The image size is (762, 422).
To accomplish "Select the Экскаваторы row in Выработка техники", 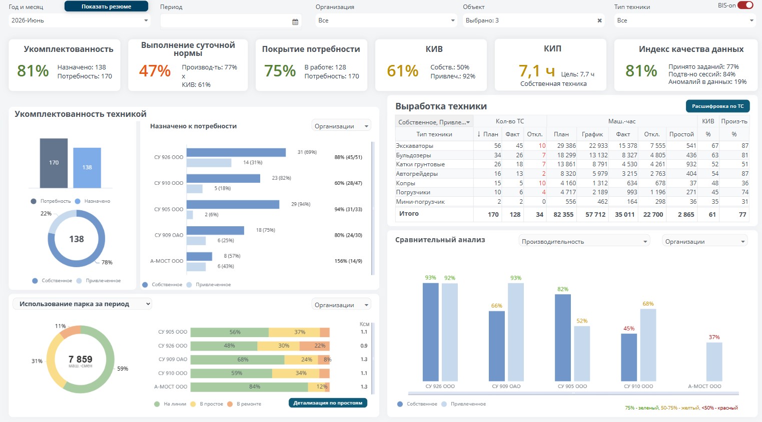I will pyautogui.click(x=572, y=146).
